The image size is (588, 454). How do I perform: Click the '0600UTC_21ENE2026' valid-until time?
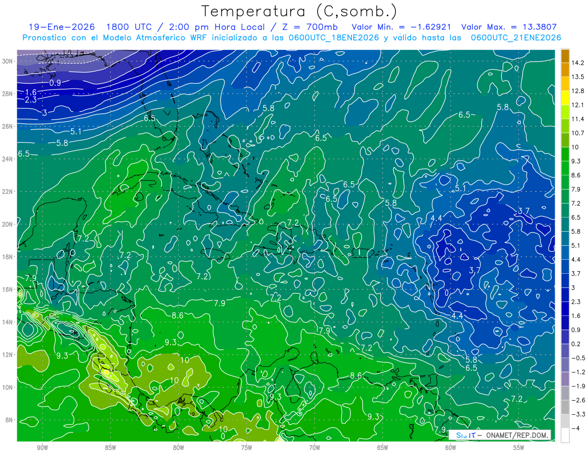click(x=515, y=38)
